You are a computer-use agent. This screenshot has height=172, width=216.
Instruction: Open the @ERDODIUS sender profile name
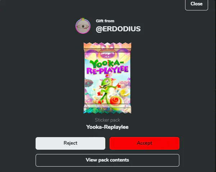point(118,29)
